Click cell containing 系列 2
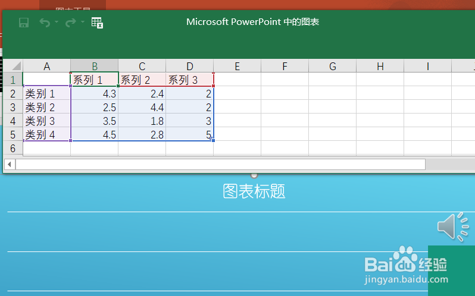This screenshot has width=475, height=296. click(142, 80)
